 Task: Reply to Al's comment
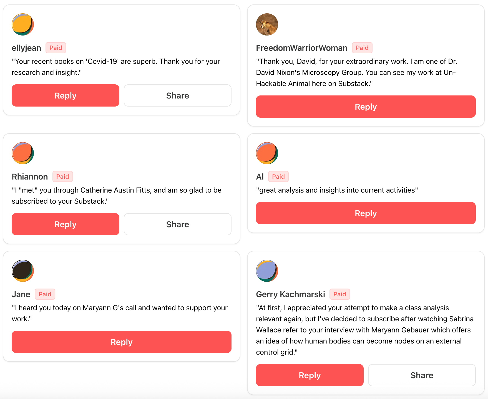(366, 213)
